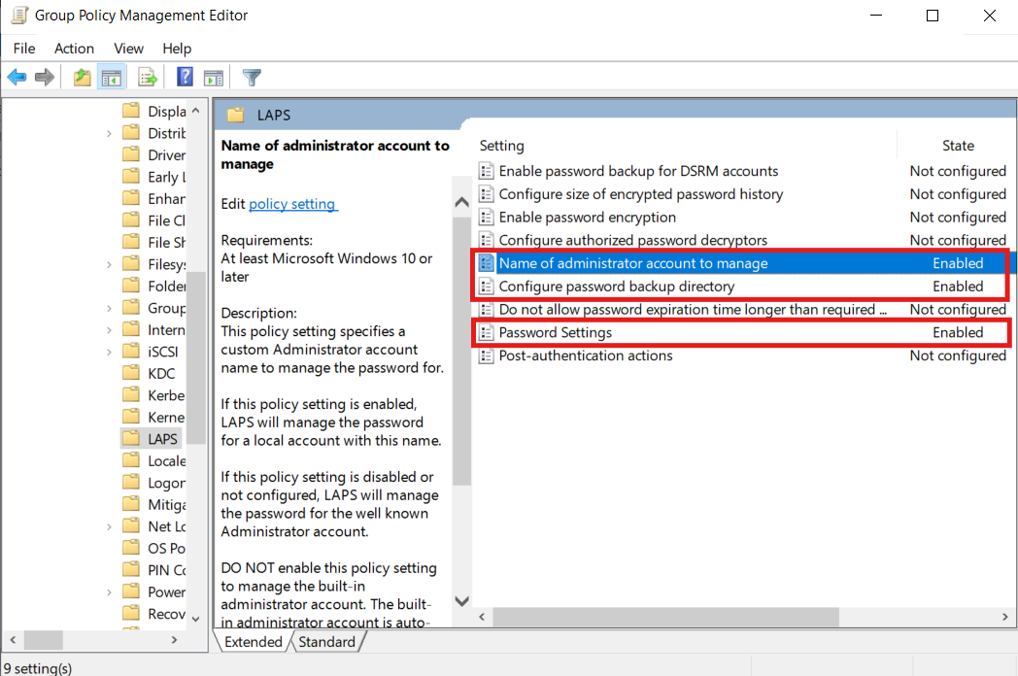
Task: Select Configure password backup directory setting
Action: coord(616,287)
